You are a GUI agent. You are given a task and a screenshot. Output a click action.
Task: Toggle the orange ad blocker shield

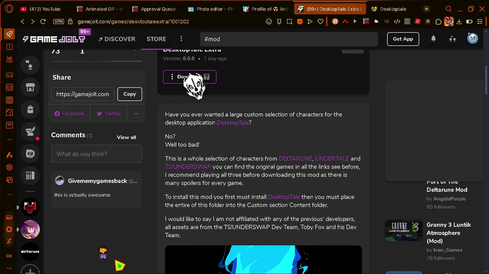(300, 22)
